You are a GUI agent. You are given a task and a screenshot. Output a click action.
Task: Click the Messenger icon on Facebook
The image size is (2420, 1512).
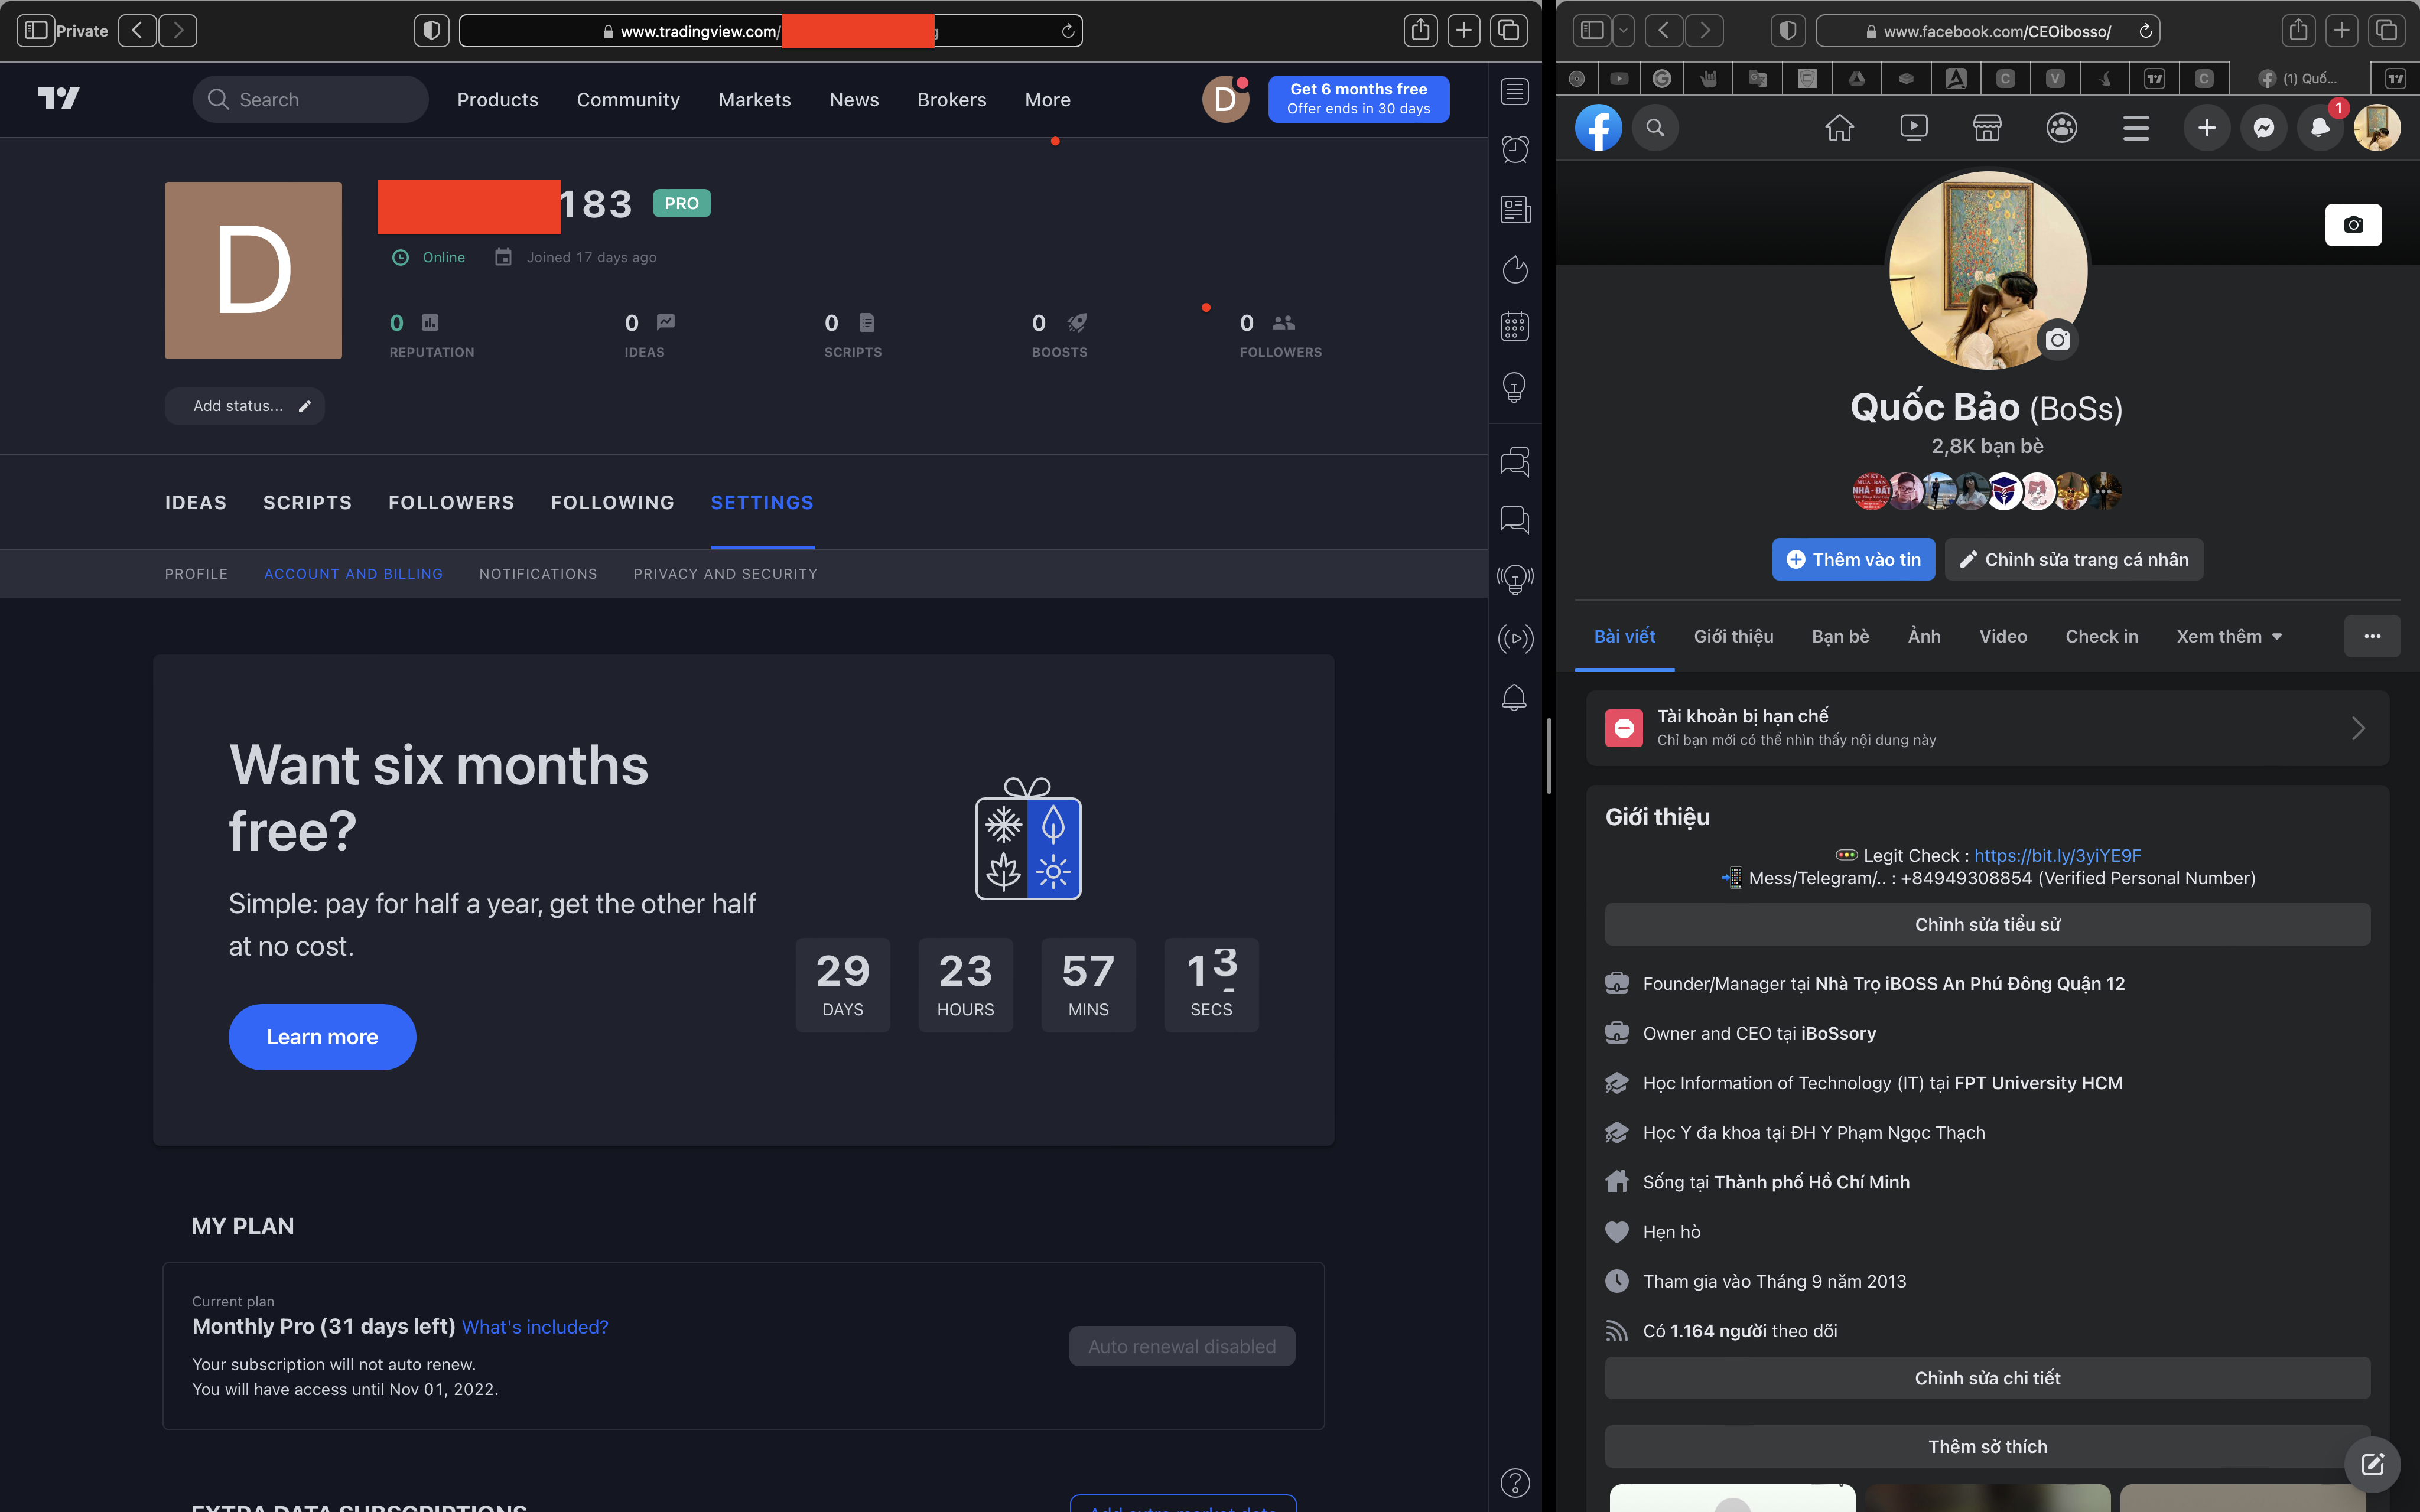(x=2263, y=125)
